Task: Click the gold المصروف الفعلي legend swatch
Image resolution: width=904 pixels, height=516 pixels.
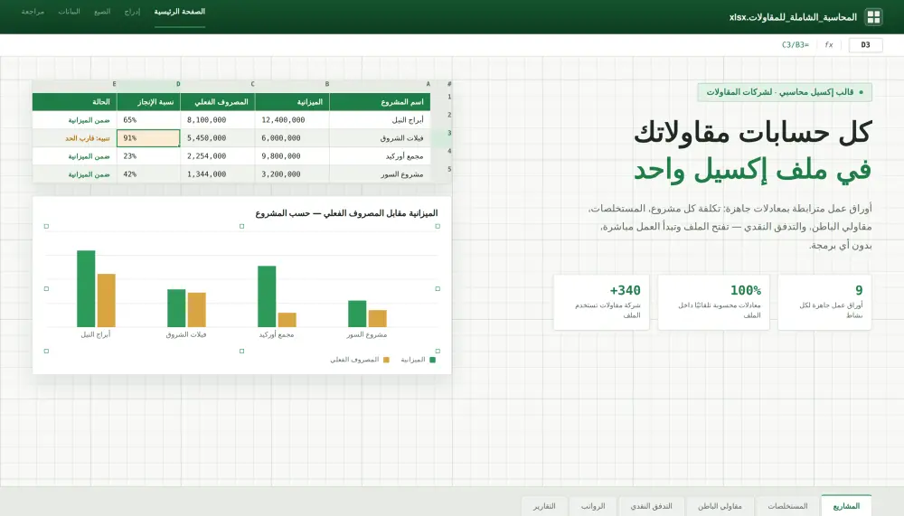Action: [x=386, y=360]
